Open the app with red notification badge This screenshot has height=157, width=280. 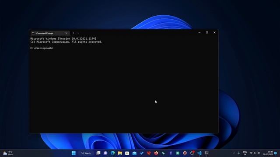(192, 153)
